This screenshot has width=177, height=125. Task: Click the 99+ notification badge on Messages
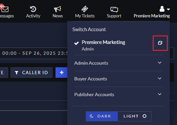pos(2,7)
